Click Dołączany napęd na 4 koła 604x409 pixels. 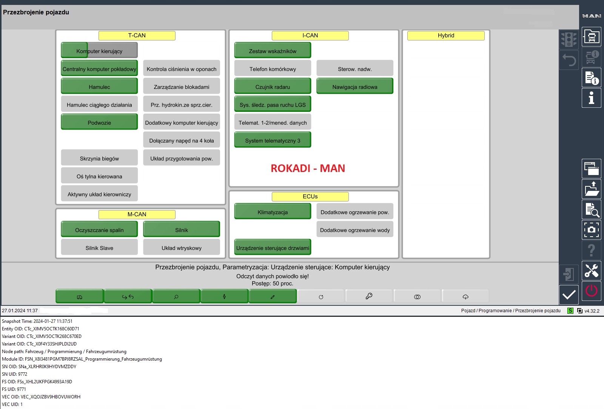point(182,140)
